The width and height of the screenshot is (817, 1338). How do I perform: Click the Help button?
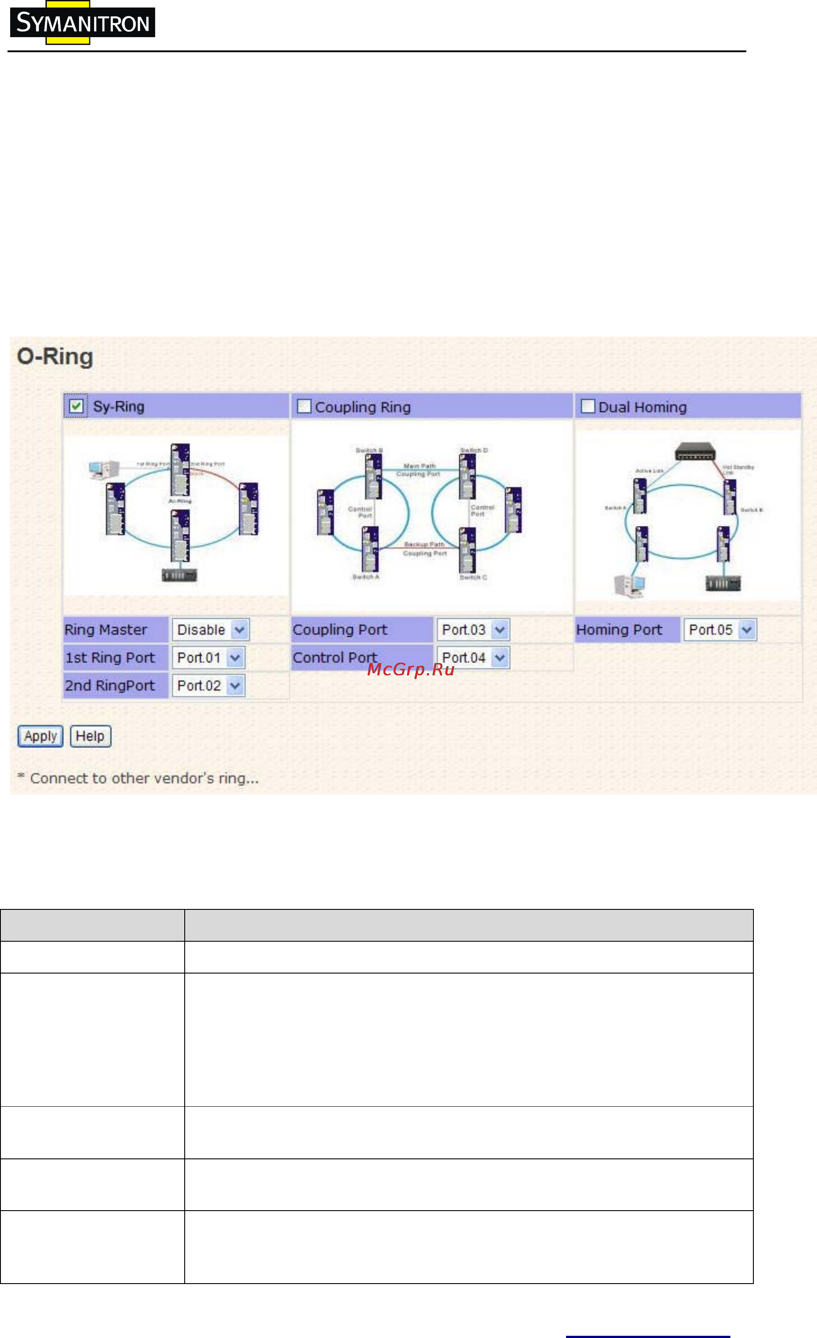point(91,736)
